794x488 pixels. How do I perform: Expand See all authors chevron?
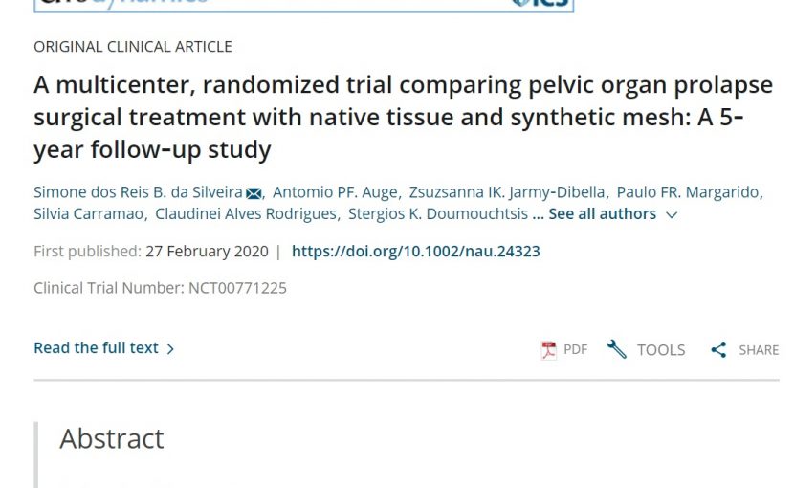[x=672, y=215]
